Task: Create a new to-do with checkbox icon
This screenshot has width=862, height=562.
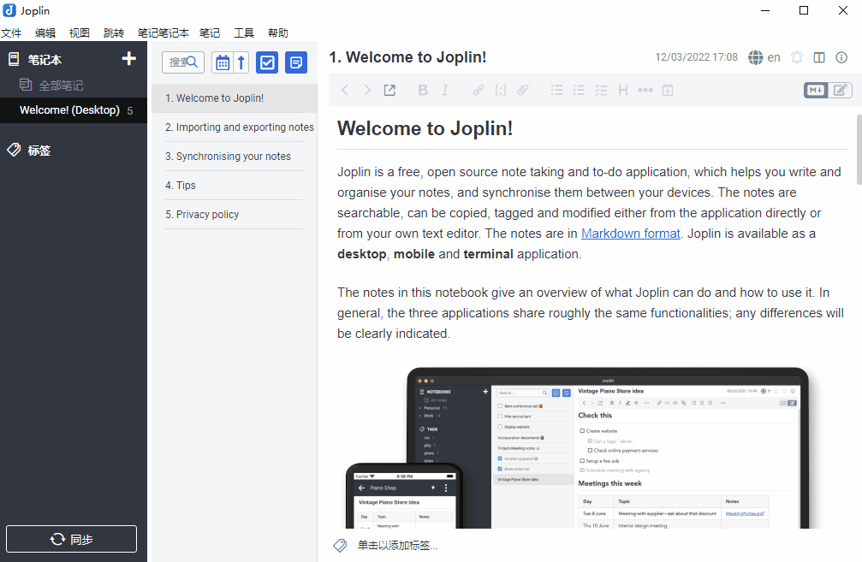Action: pos(267,62)
